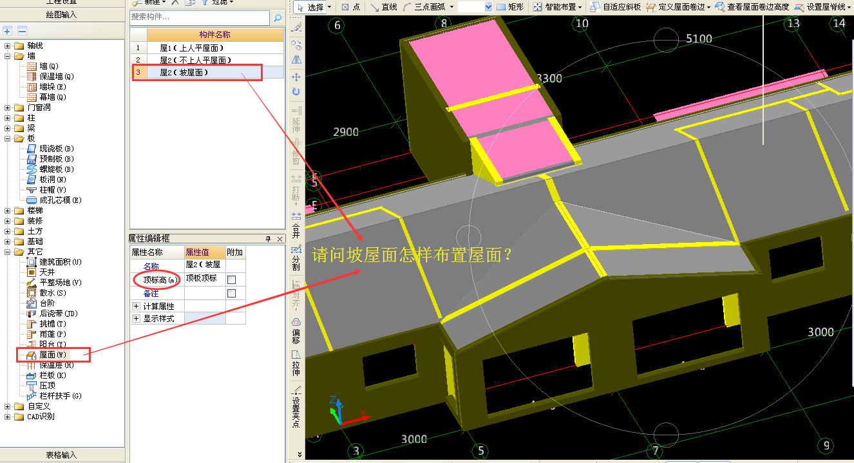854x463 pixels.
Task: Collapse the 墙 tree node
Action: point(7,56)
